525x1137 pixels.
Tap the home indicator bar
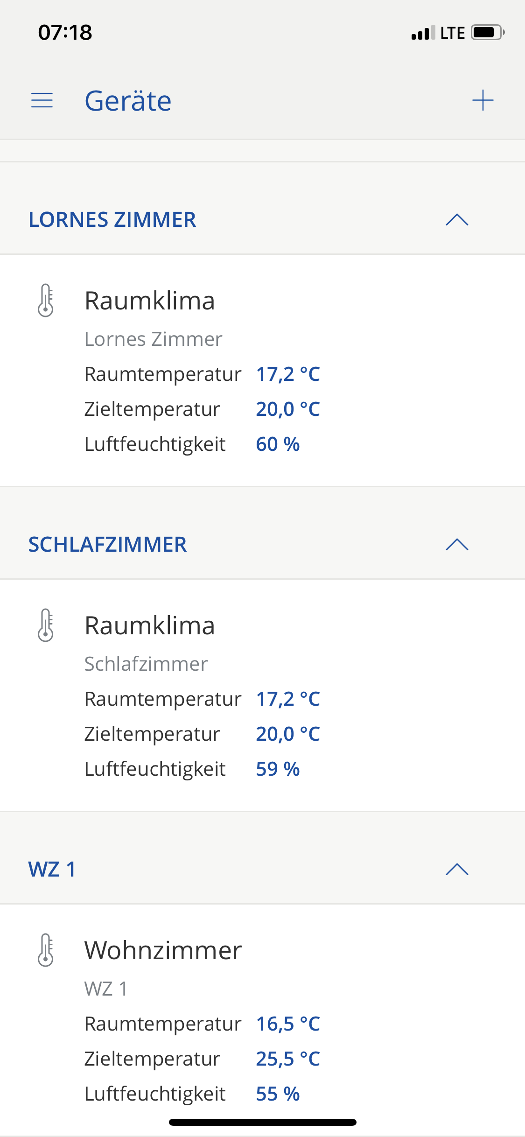coord(263,1122)
